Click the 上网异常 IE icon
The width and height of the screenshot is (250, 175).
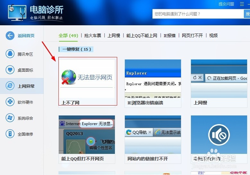coord(10,86)
